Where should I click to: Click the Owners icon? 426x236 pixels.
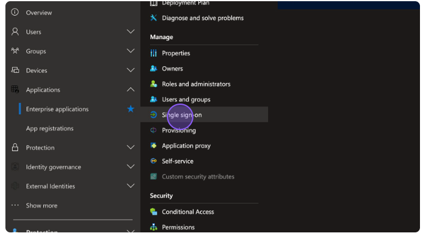click(x=154, y=69)
